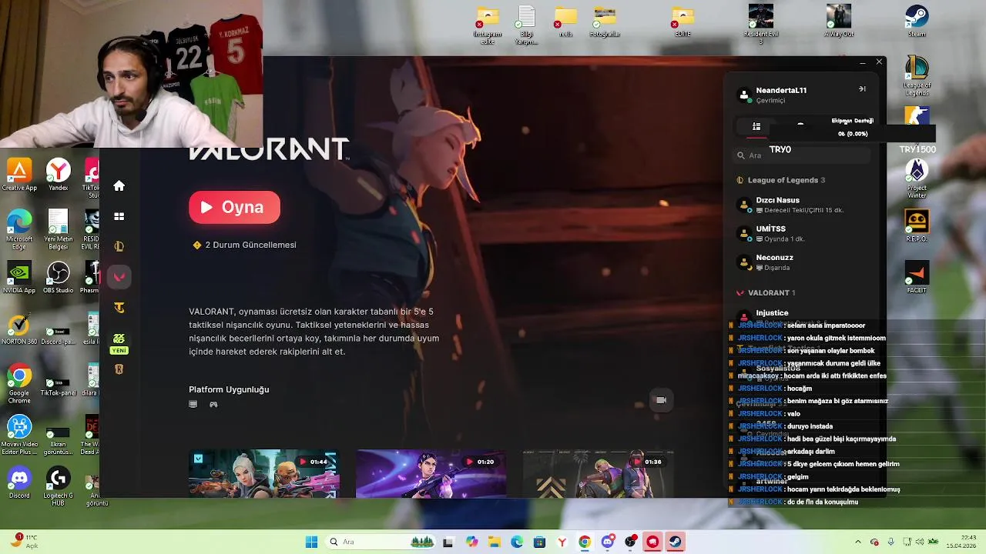
Task: Open Yandex desktop shortcut
Action: pos(58,175)
